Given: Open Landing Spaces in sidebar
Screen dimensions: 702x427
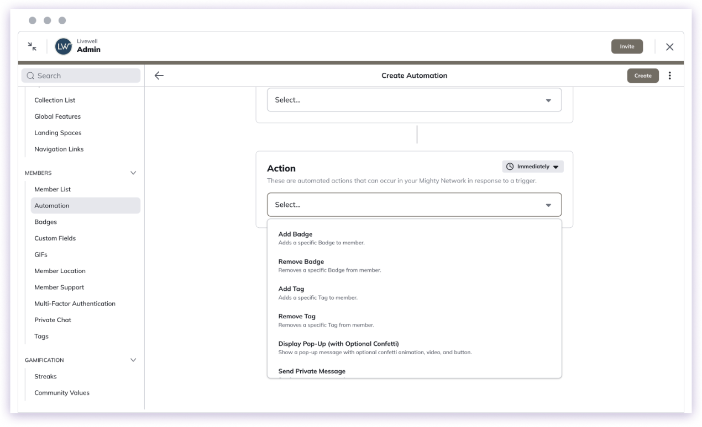Looking at the screenshot, I should [x=57, y=133].
